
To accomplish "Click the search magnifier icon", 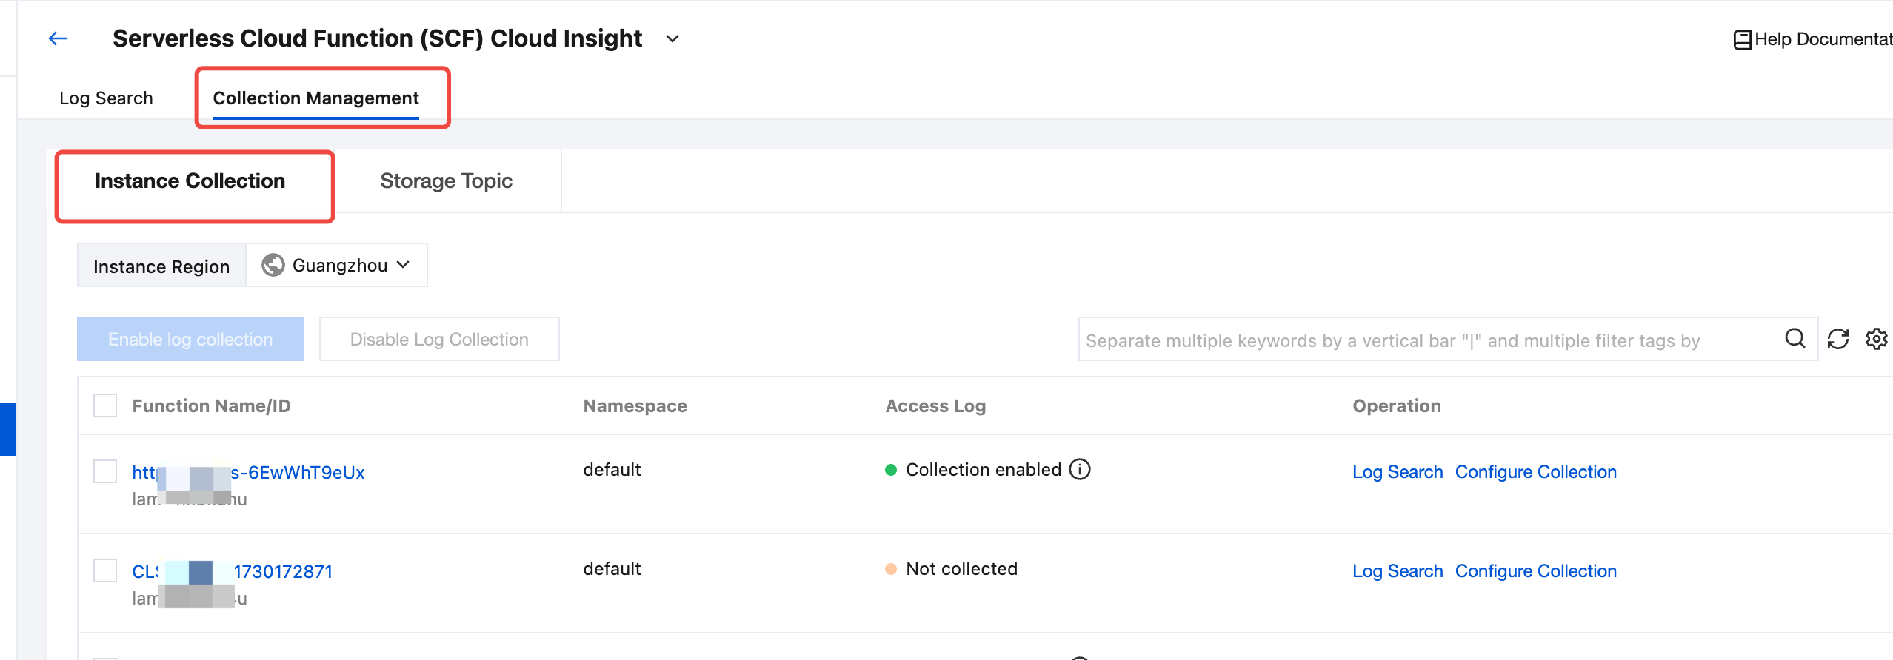I will (1794, 339).
